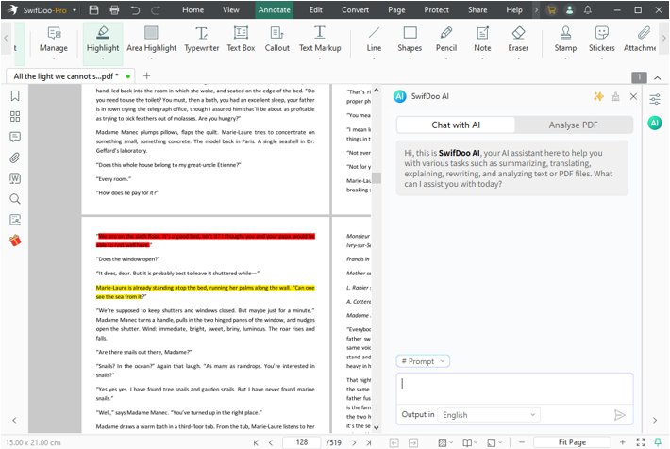
Task: Toggle the green AI button on right edge
Action: (655, 123)
